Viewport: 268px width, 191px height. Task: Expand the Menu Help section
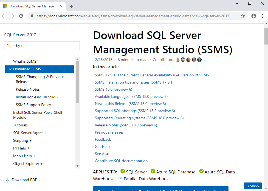24,156
